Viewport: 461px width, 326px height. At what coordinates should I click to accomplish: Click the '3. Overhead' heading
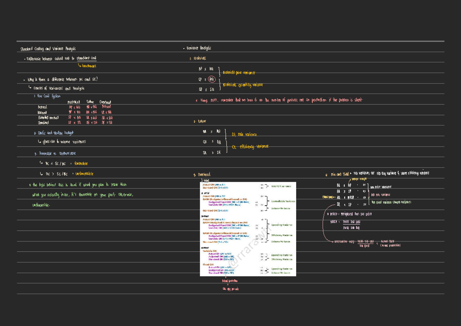click(202, 175)
